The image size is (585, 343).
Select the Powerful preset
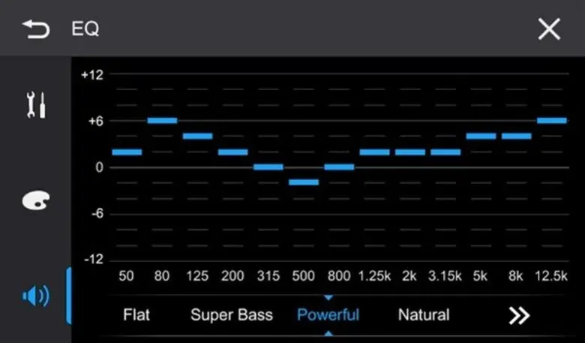tap(328, 315)
